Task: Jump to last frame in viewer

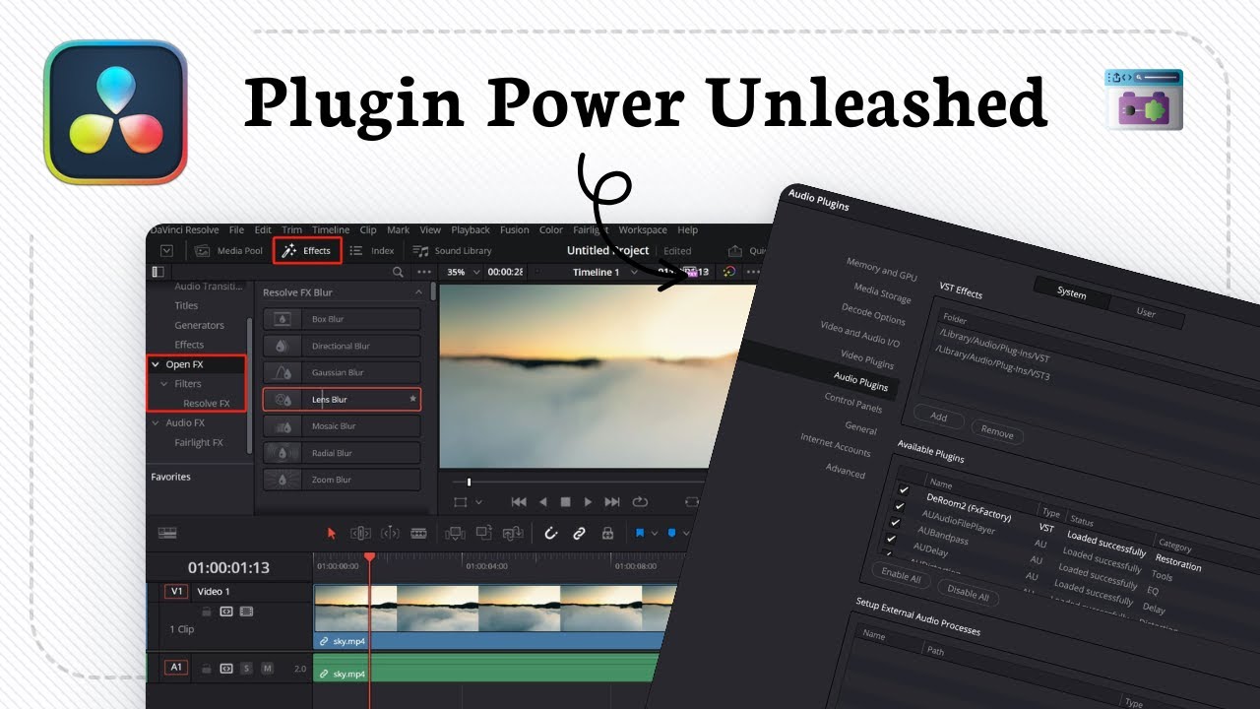Action: point(612,502)
